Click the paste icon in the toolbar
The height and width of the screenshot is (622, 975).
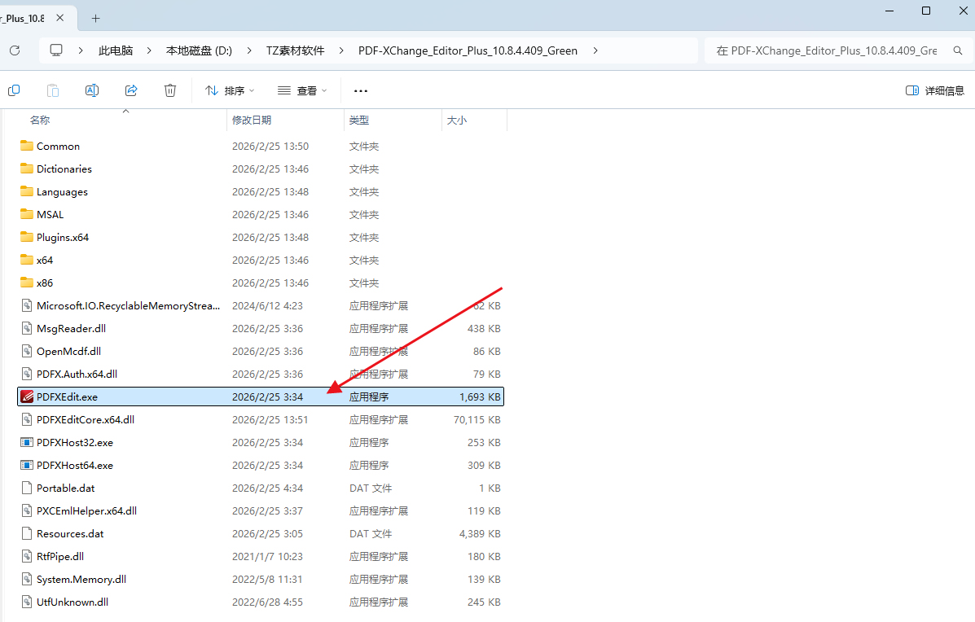(53, 90)
